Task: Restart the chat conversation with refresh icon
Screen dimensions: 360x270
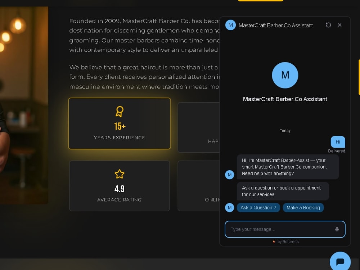Action: (328, 25)
